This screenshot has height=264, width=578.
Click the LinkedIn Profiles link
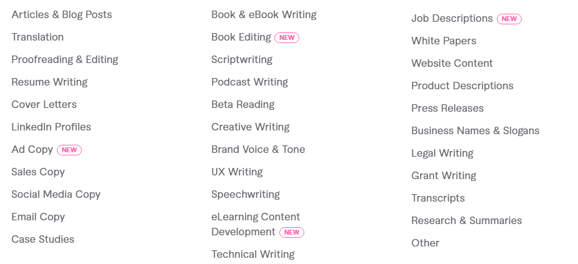tap(51, 127)
